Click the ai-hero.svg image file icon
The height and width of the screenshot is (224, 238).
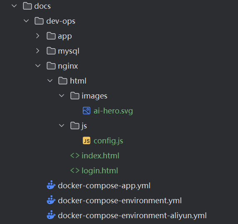point(87,111)
